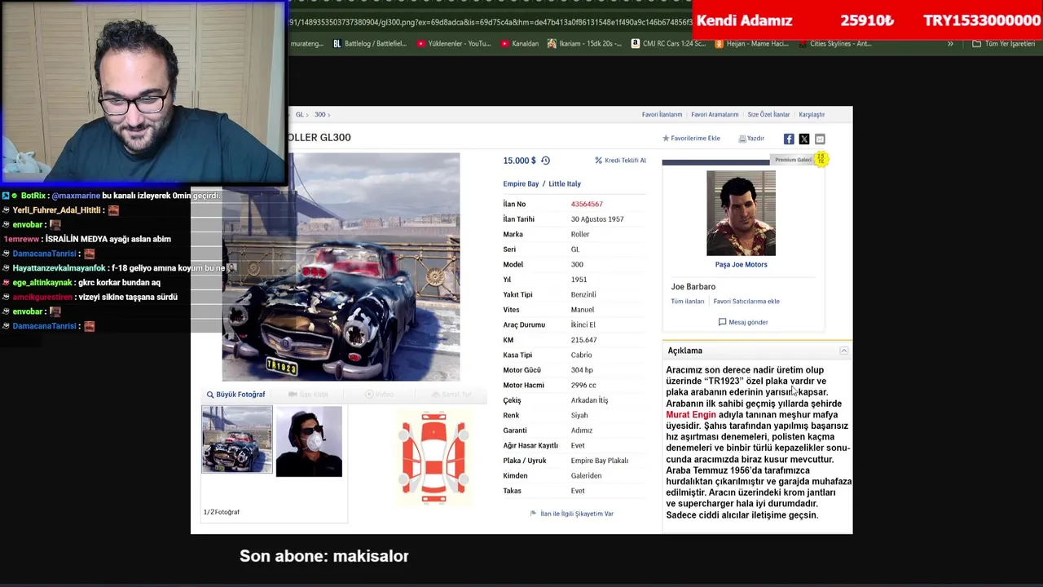Open Favori Aramalarım link
The image size is (1043, 587).
[715, 115]
